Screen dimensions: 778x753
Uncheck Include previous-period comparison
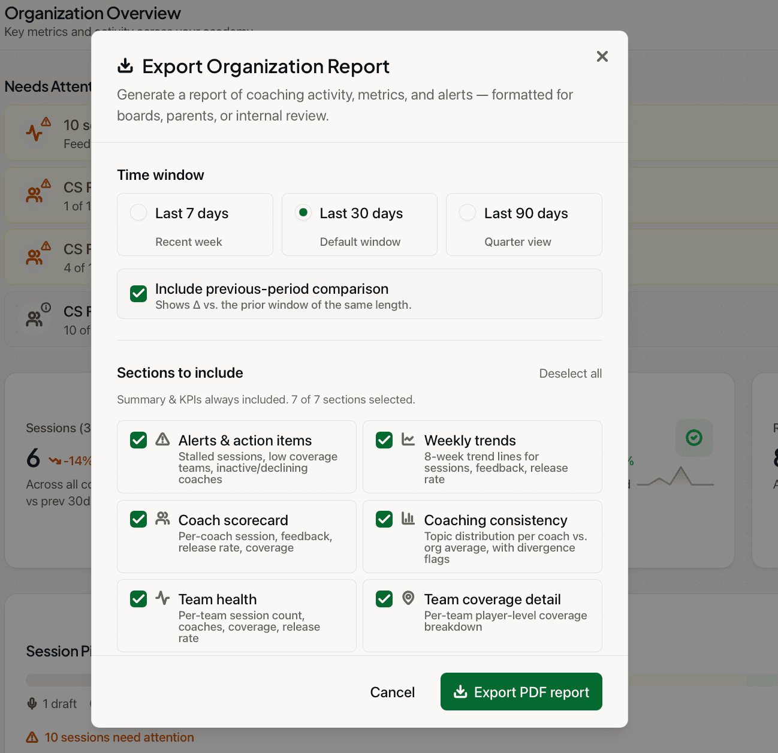(x=138, y=294)
